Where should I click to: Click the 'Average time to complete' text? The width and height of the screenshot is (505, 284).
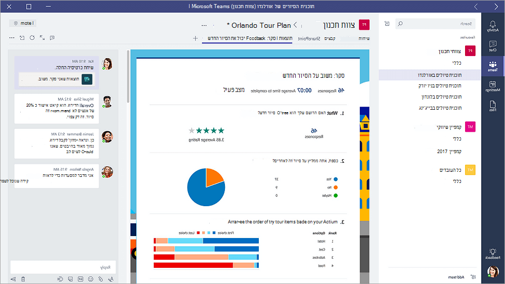[x=273, y=91]
